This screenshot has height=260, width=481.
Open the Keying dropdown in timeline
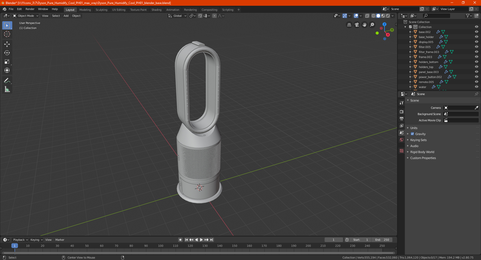click(36, 240)
